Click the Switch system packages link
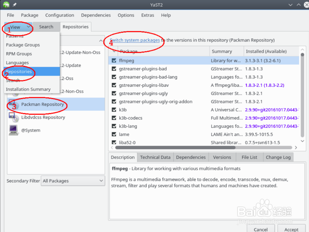The width and height of the screenshot is (309, 232). point(135,40)
